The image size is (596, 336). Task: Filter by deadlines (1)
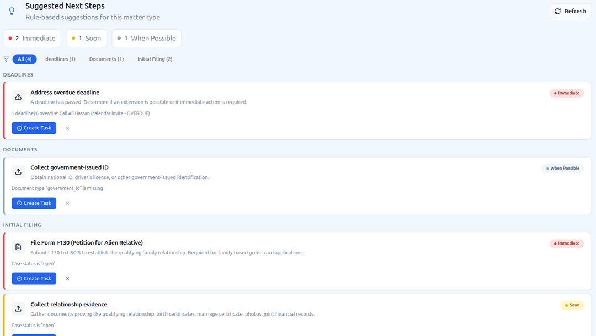tap(61, 59)
